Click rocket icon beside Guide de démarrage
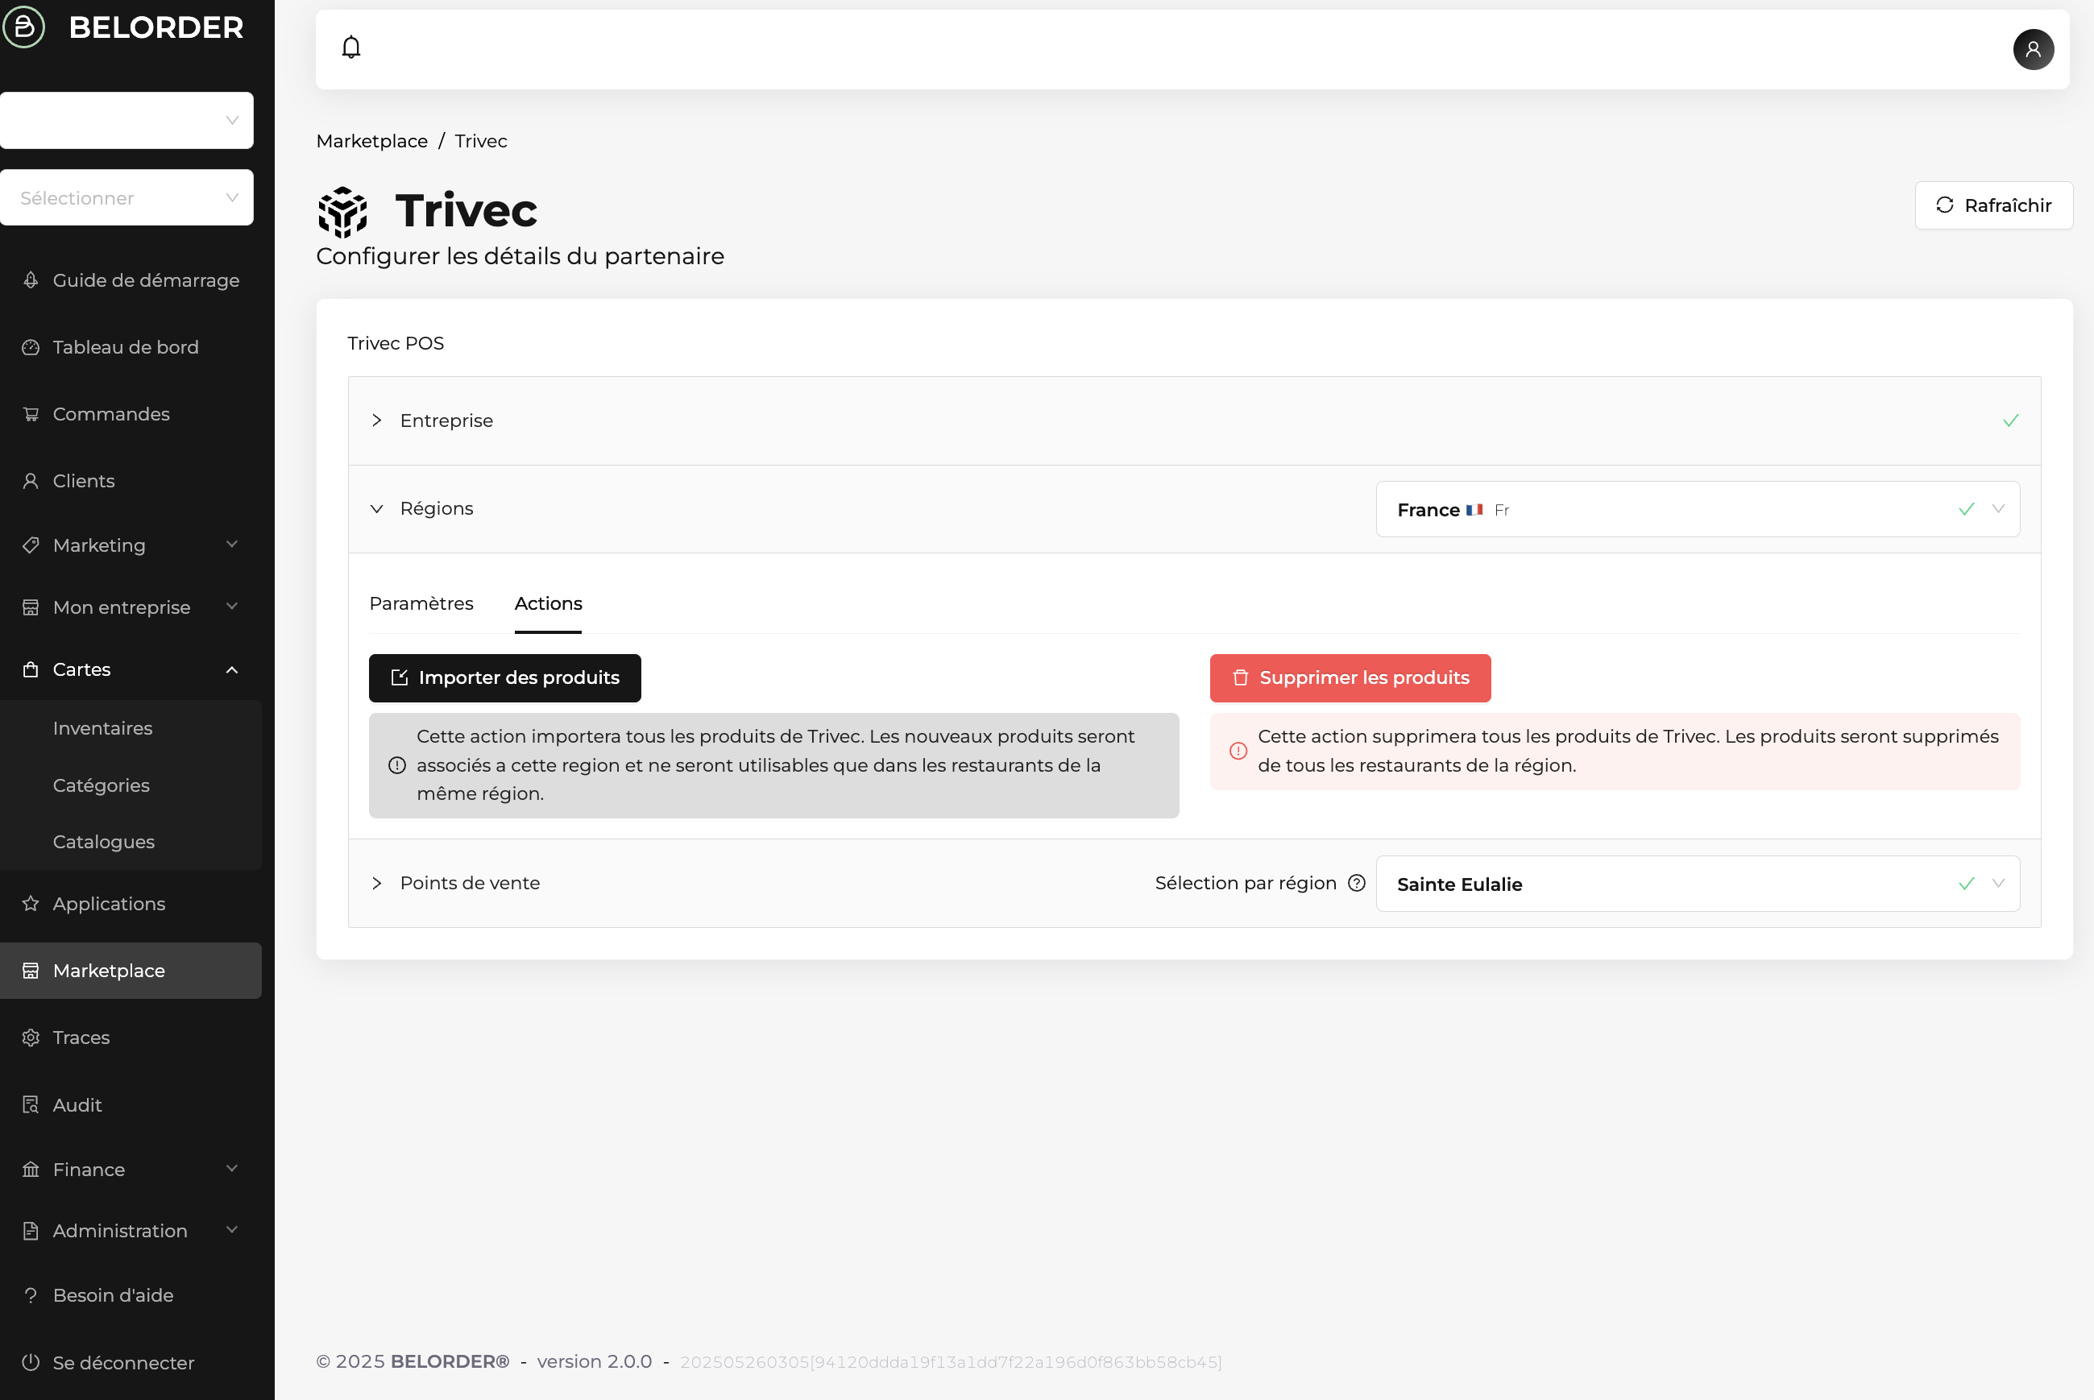Image resolution: width=2094 pixels, height=1400 pixels. pos(31,280)
